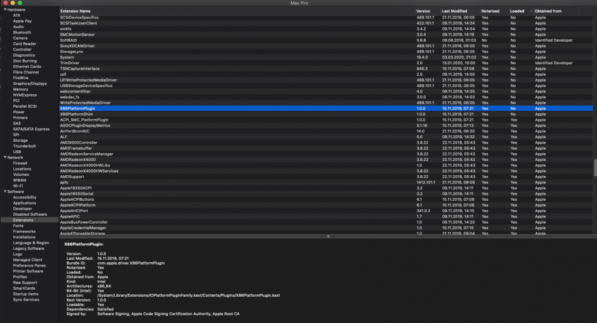Select the AMDRadeonX4000HWServices row
This screenshot has width=597, height=323.
[x=326, y=171]
